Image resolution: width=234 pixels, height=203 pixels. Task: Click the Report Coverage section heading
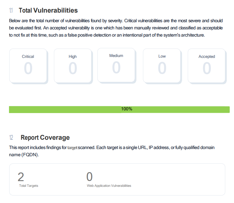[45, 138]
